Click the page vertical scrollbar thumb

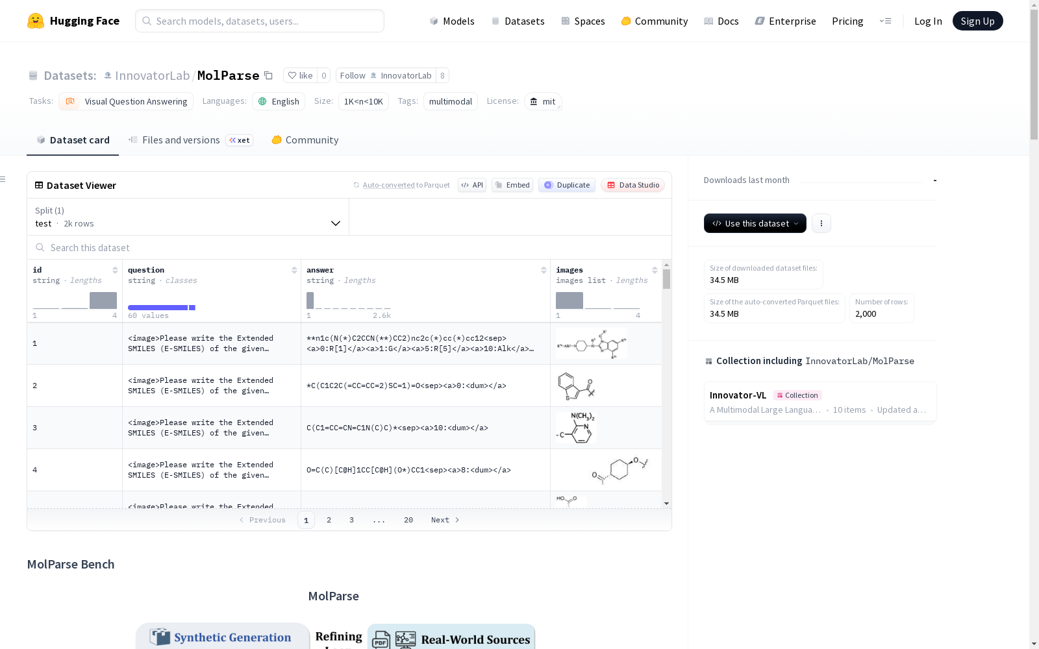pos(1034,75)
